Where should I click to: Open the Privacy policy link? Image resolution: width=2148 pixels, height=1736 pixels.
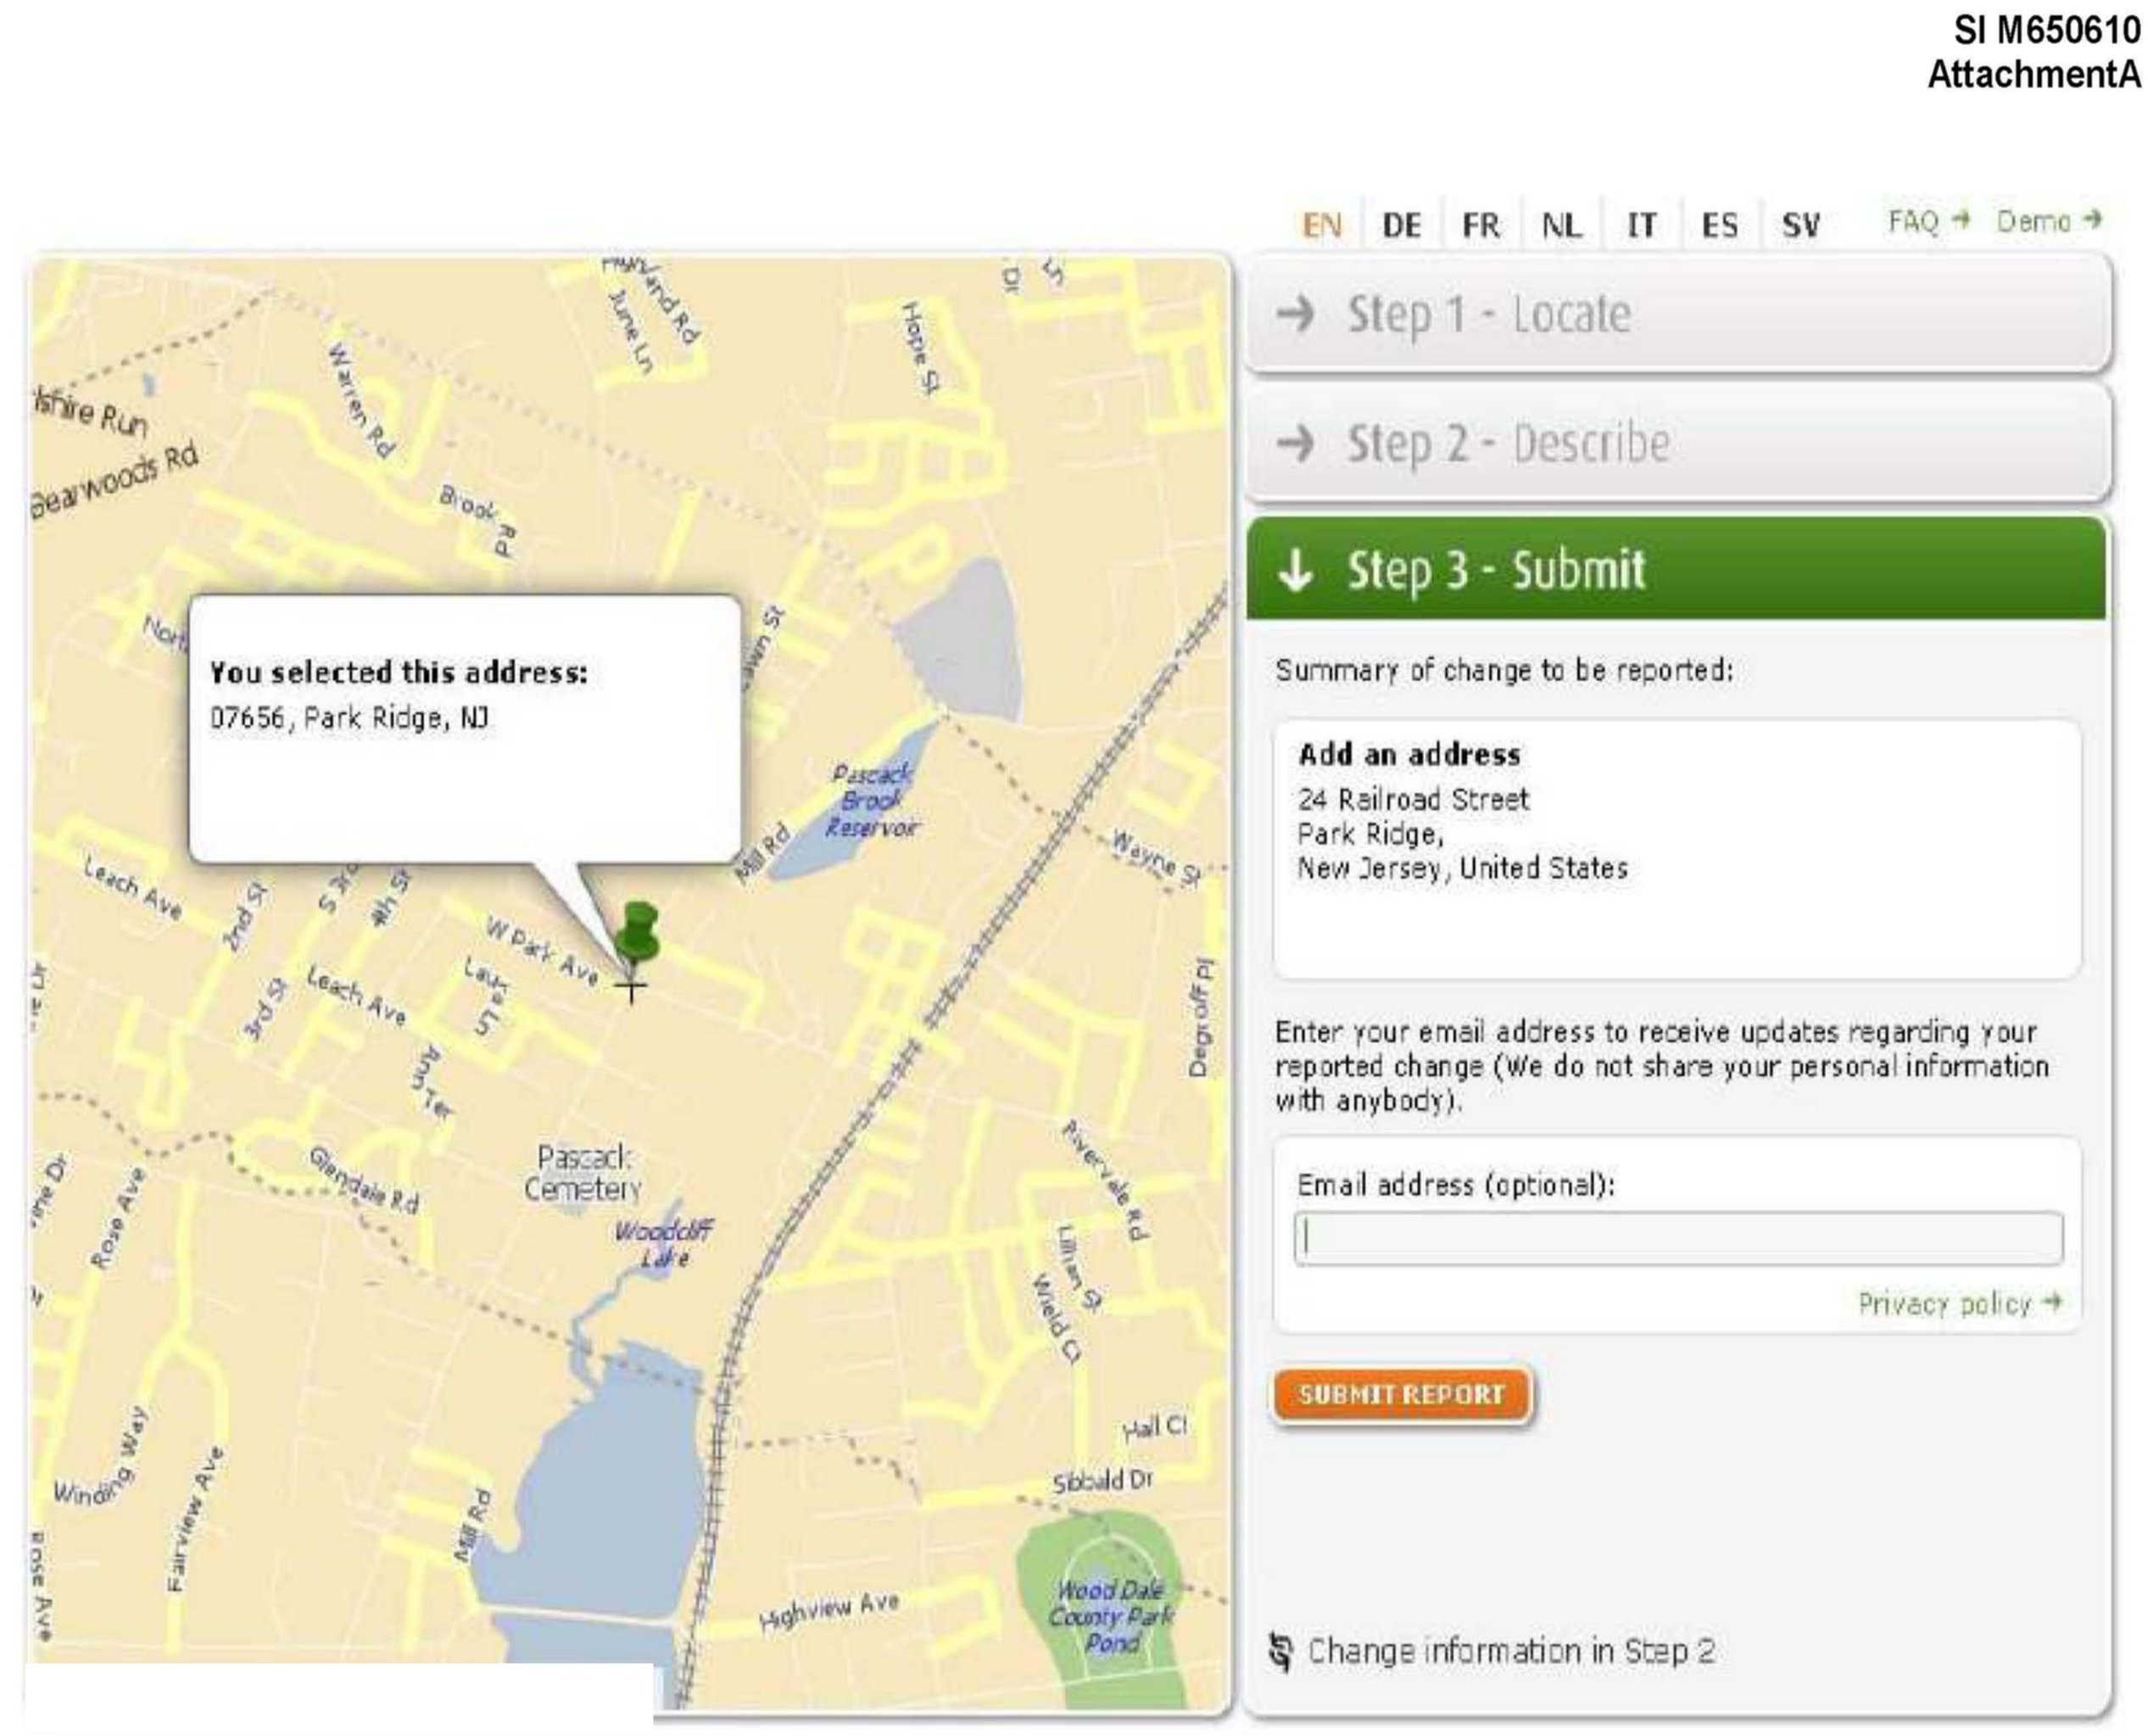(1945, 1304)
